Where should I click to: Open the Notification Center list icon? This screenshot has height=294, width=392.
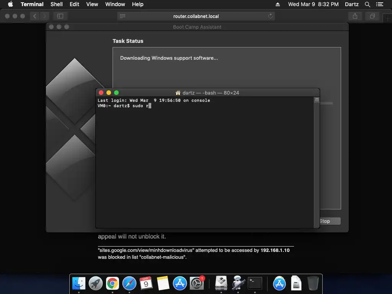[379, 4]
